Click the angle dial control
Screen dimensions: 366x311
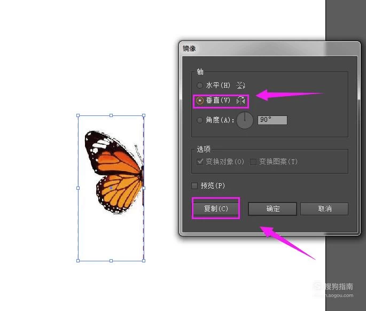click(x=245, y=120)
